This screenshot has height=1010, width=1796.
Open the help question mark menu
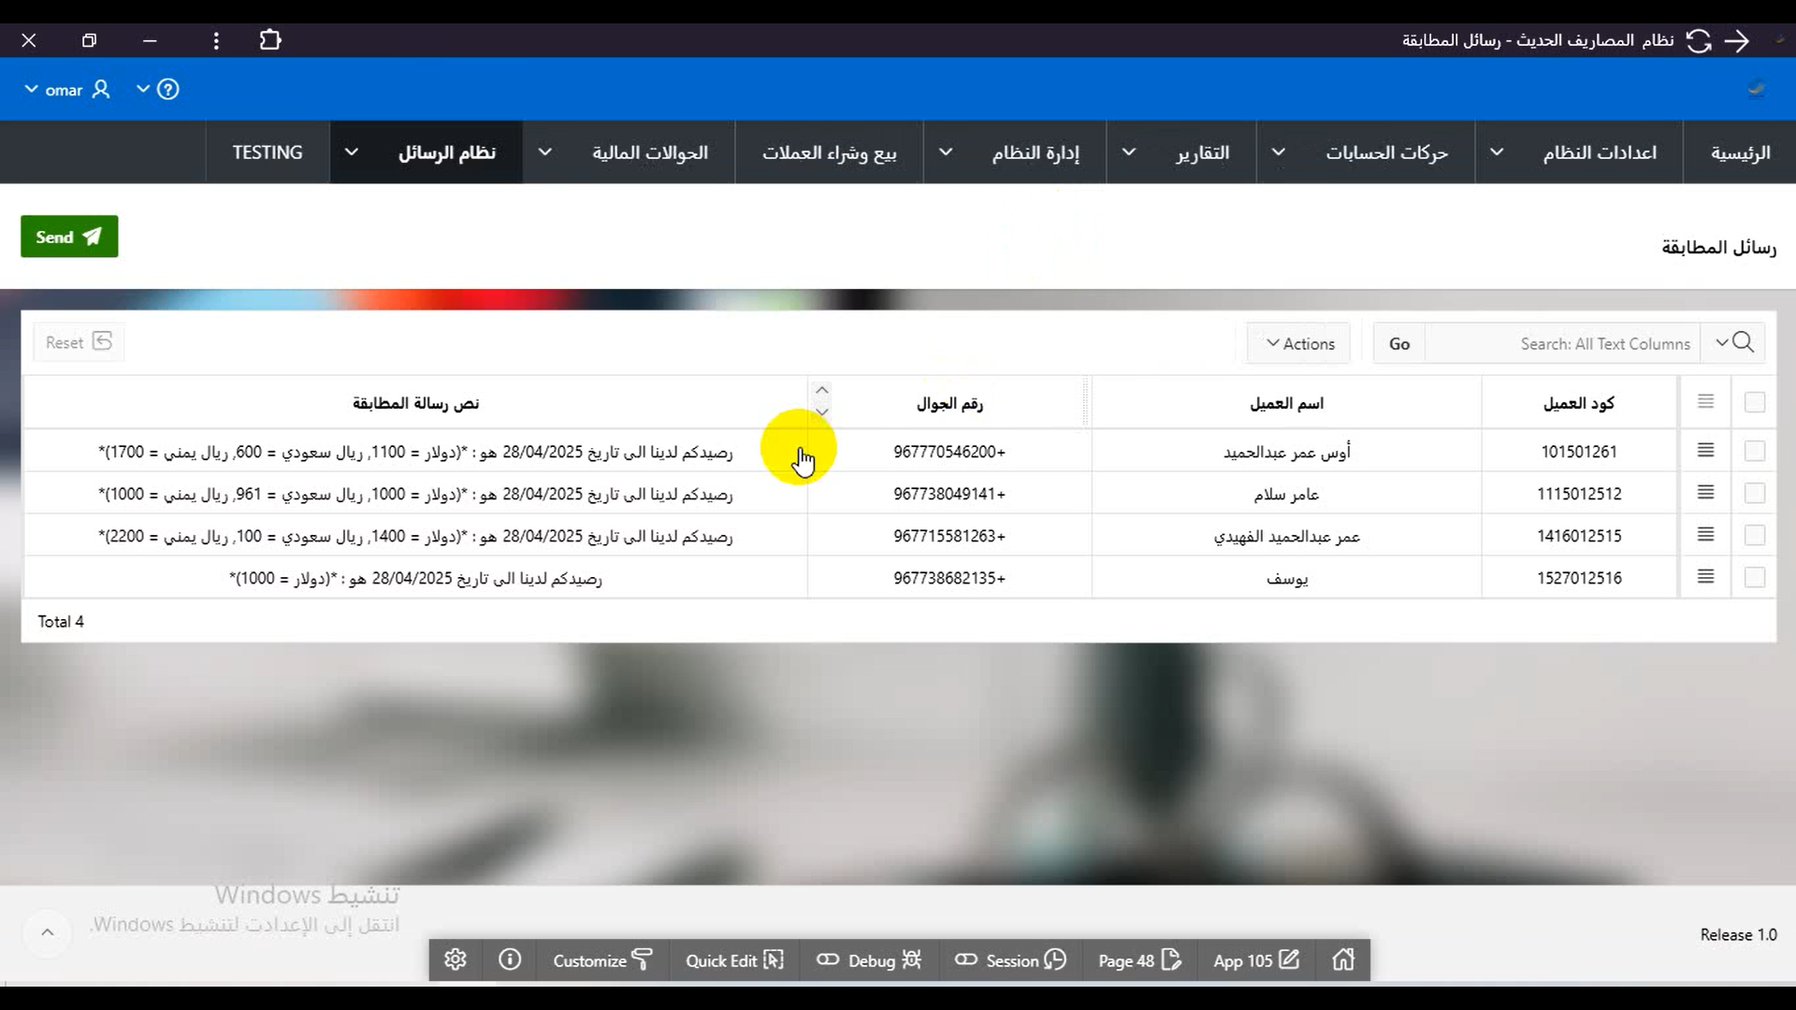158,90
